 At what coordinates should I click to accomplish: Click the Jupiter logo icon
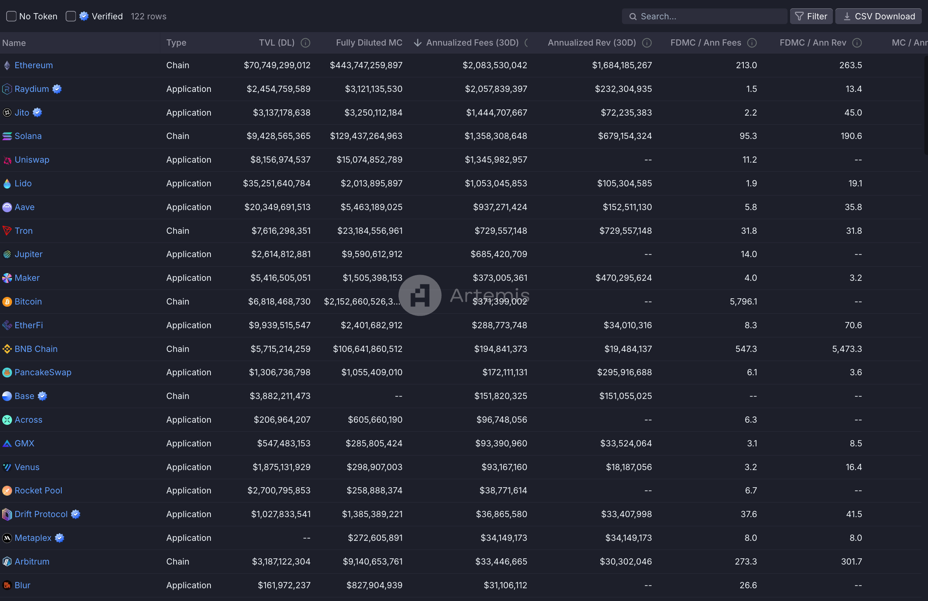7,255
